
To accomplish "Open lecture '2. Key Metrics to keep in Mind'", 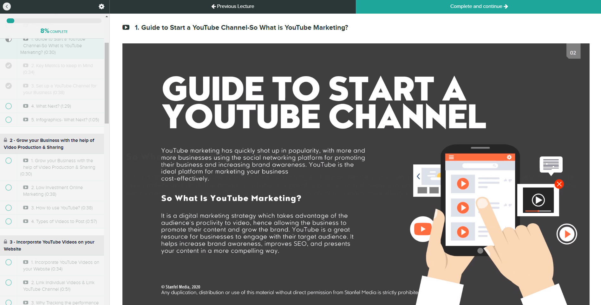I will tap(58, 69).
